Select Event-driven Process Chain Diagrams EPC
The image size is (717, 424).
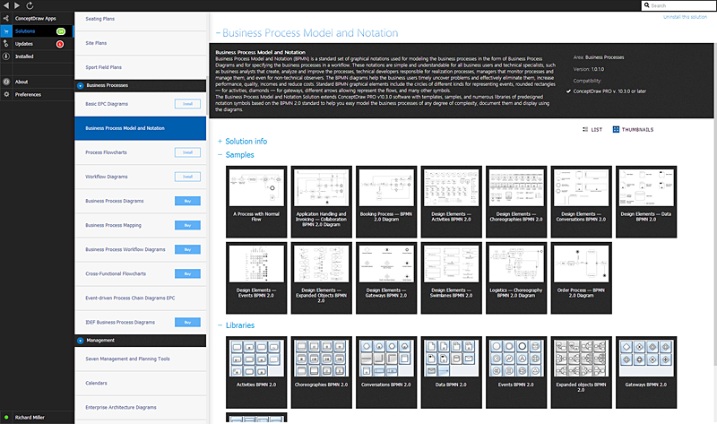[141, 298]
